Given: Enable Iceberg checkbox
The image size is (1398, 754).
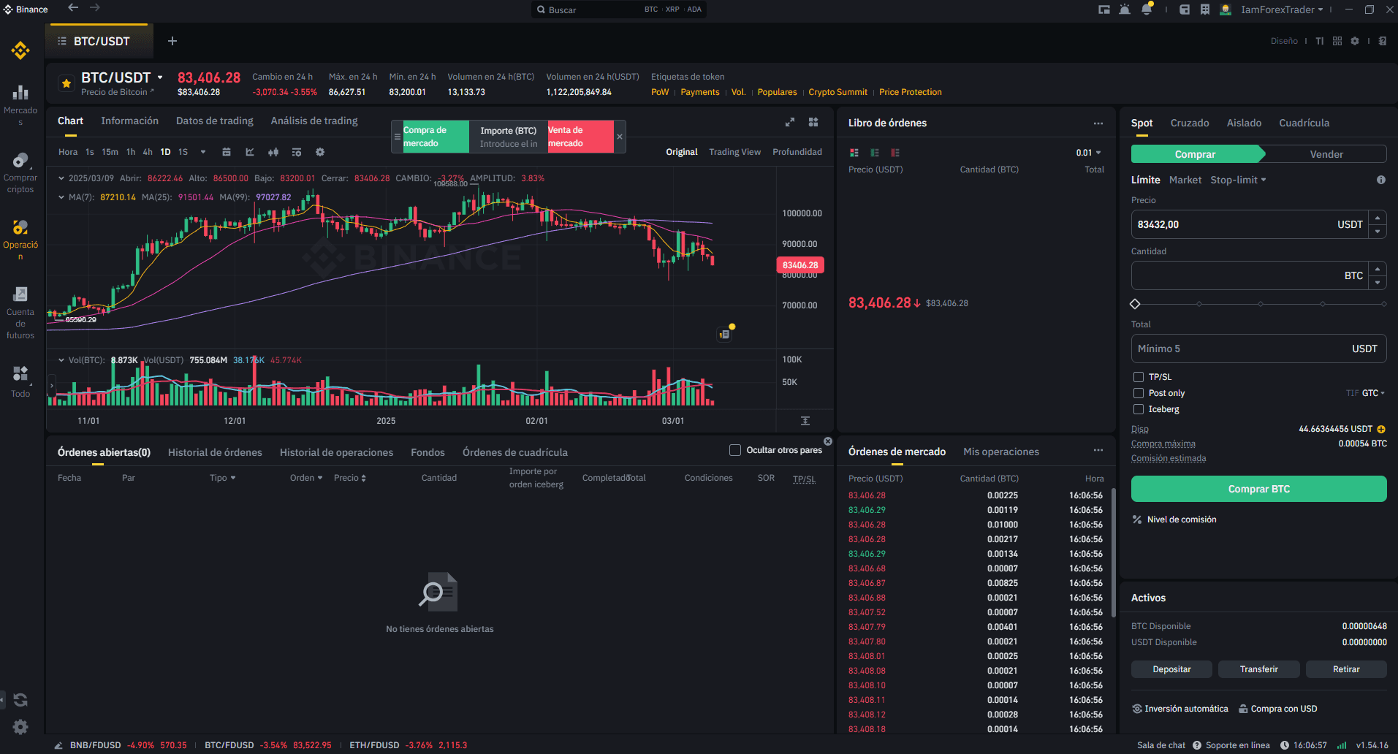Looking at the screenshot, I should click(x=1139, y=409).
